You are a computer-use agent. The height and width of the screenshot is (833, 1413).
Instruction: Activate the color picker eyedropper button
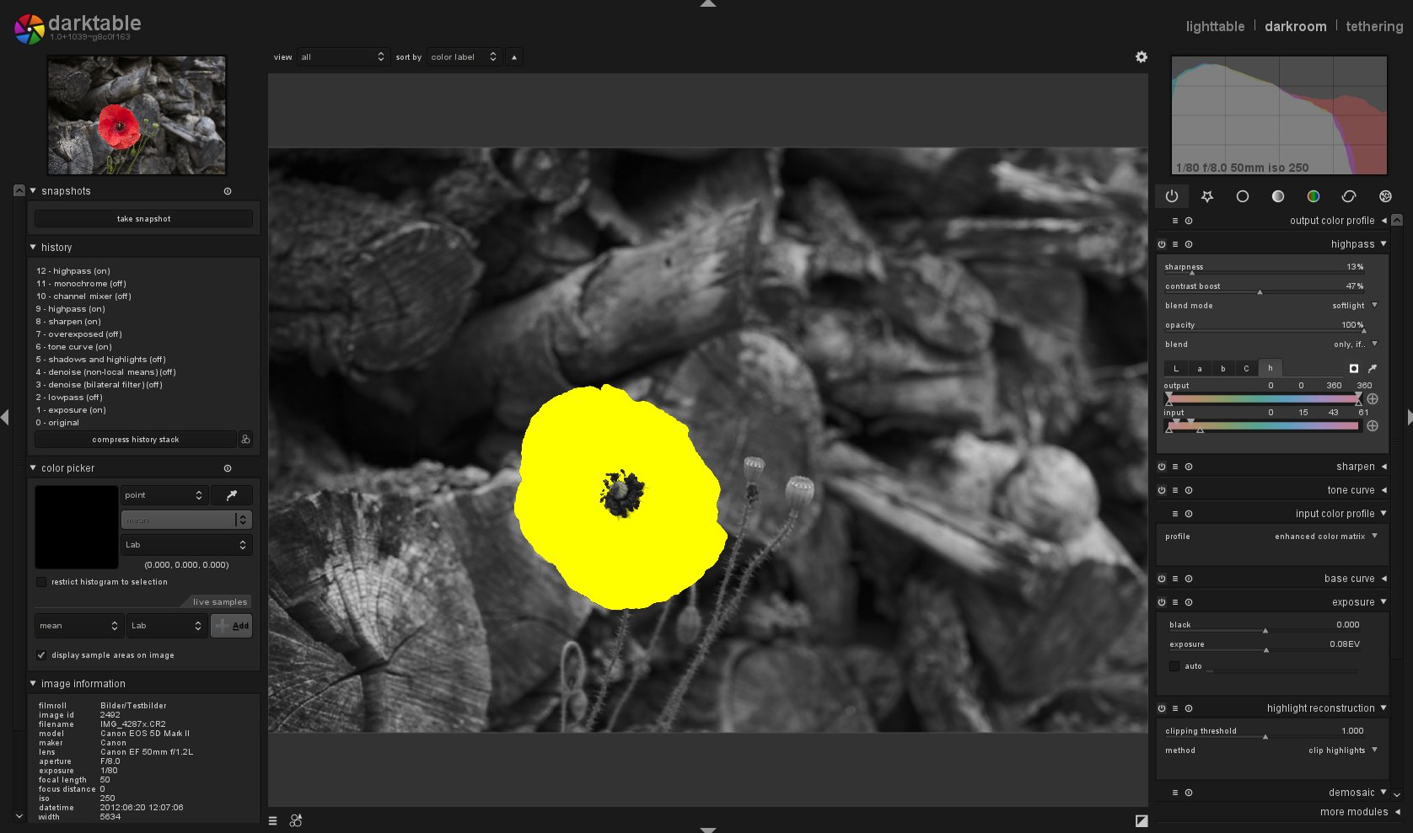[x=232, y=495]
